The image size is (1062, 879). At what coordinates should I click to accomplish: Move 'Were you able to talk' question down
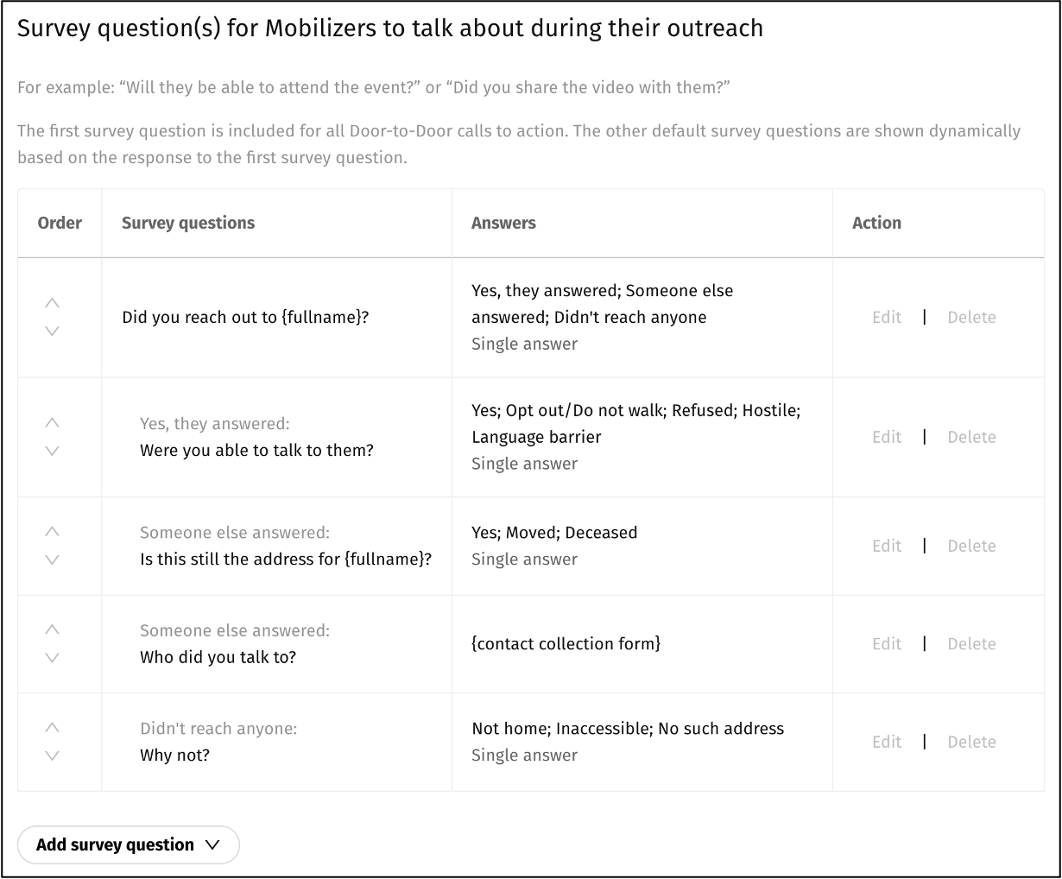(x=52, y=451)
